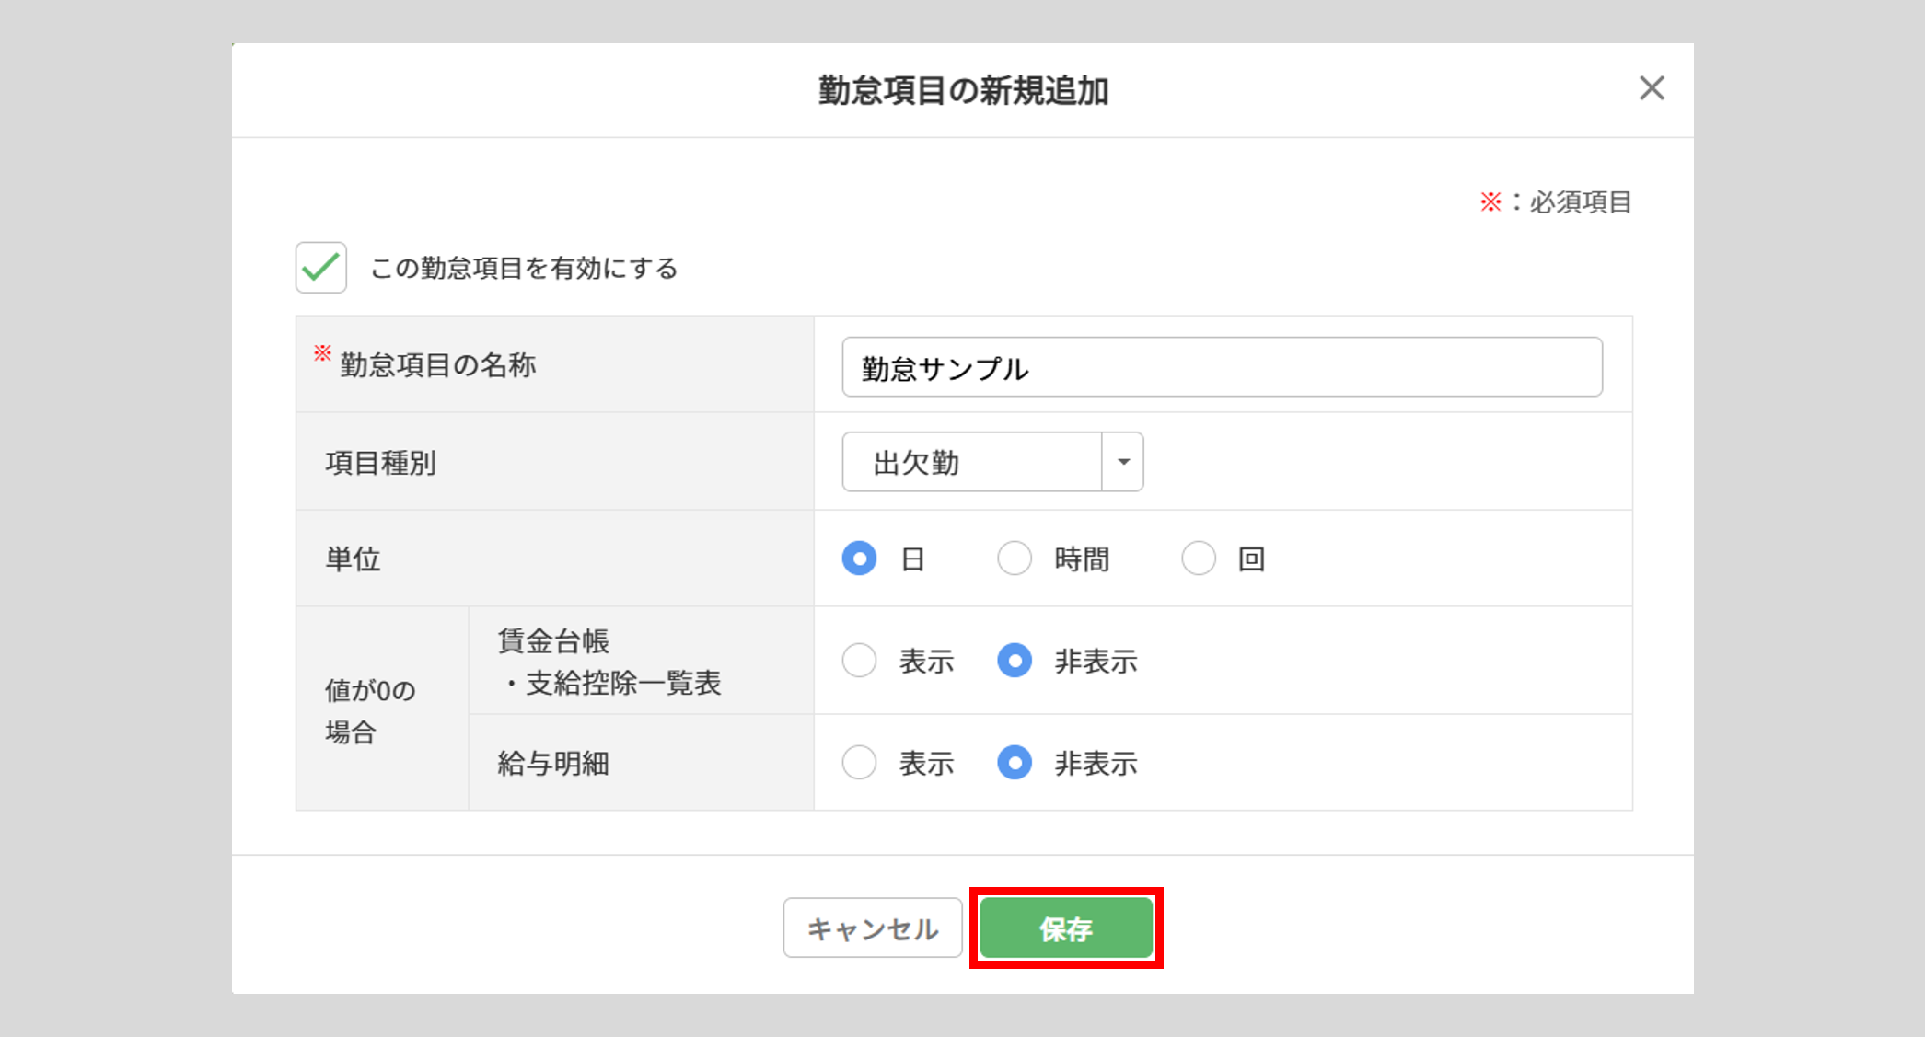The width and height of the screenshot is (1925, 1037).
Task: Click the 値が0の場合 label
Action: (x=370, y=710)
